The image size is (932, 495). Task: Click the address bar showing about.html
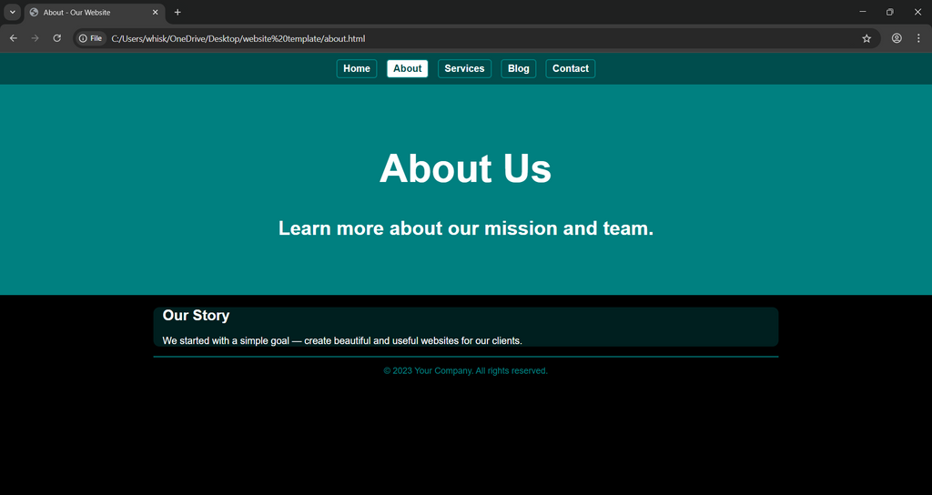[x=455, y=38]
